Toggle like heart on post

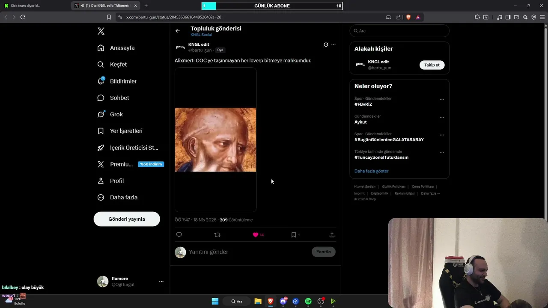pos(256,235)
